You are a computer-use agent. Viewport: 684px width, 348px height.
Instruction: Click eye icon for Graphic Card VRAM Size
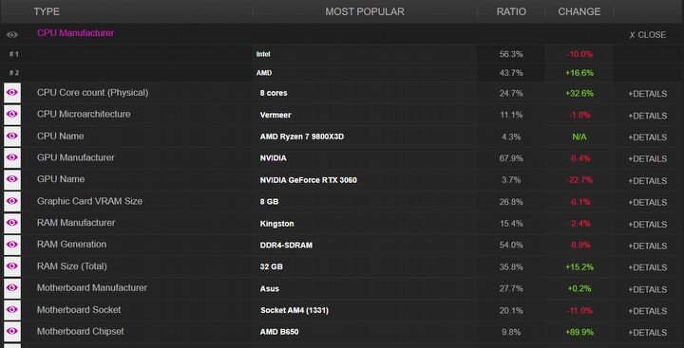tap(12, 201)
